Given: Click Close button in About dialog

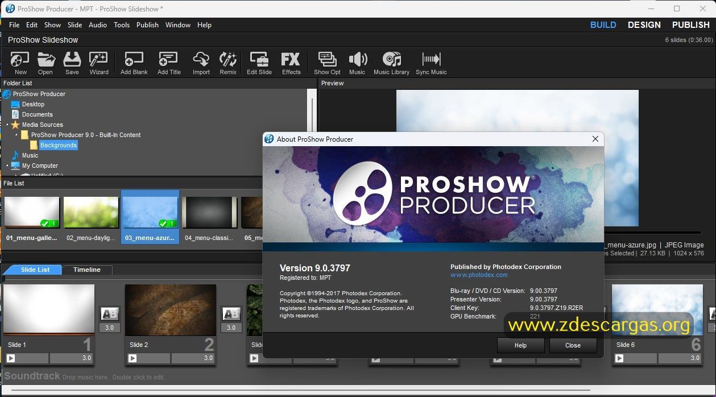Looking at the screenshot, I should [573, 345].
